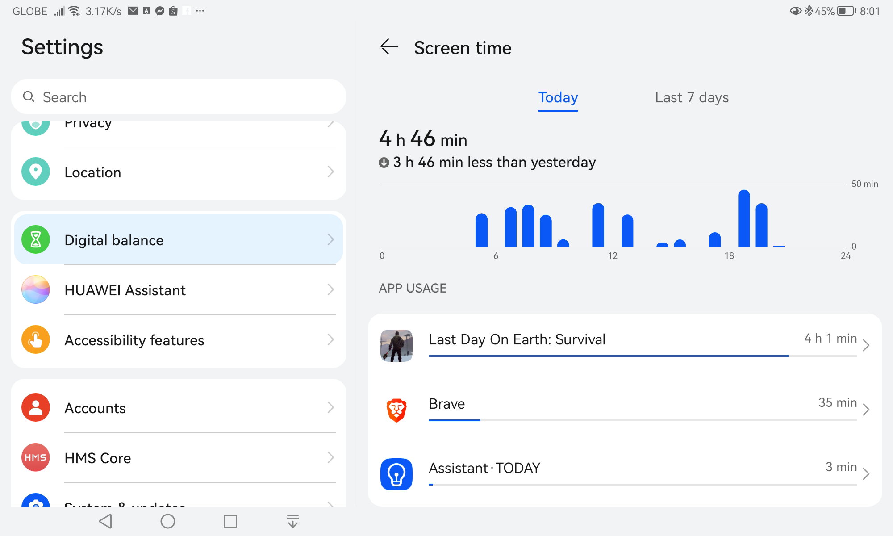Tap the eye comfort status icon

click(x=795, y=11)
